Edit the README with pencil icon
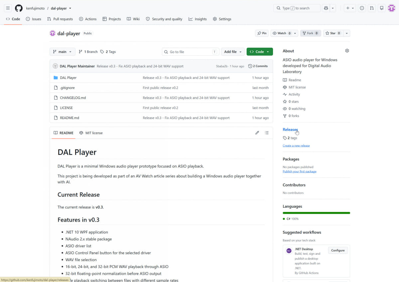 pos(257,133)
